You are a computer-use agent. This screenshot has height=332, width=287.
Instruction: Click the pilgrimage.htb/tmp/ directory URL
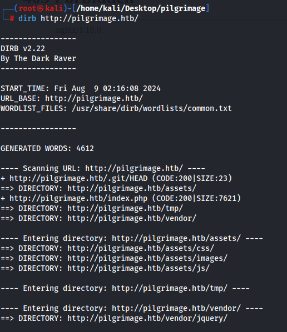125,208
